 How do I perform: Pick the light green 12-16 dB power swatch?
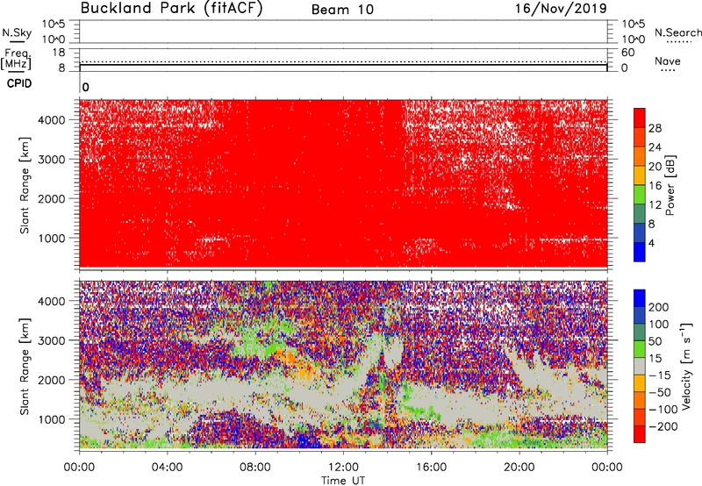(x=640, y=195)
